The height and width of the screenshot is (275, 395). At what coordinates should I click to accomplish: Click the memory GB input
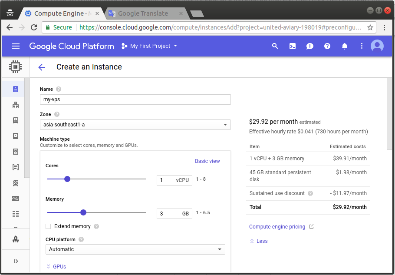174,214
